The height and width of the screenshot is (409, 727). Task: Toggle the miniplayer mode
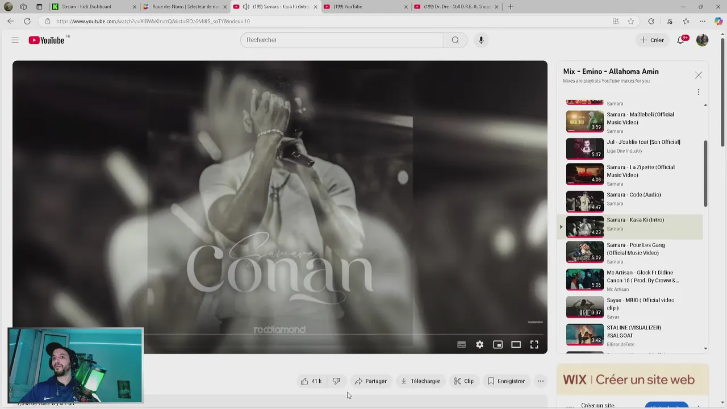point(498,344)
